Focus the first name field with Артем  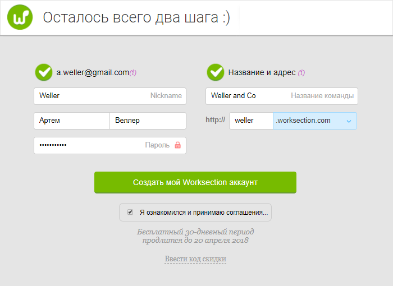click(x=72, y=121)
